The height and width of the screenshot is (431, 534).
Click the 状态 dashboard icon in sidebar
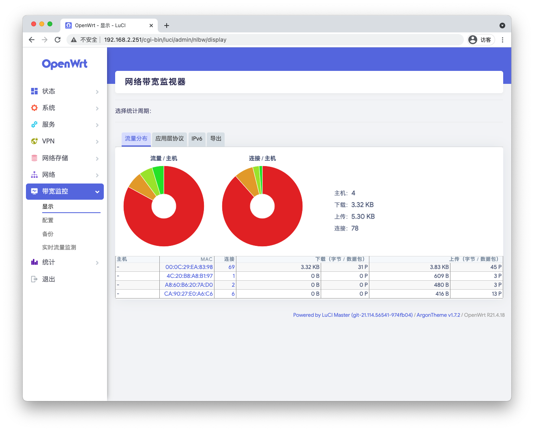[34, 91]
